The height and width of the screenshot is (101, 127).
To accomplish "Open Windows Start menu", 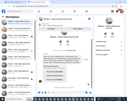I will pyautogui.click(x=2, y=99).
